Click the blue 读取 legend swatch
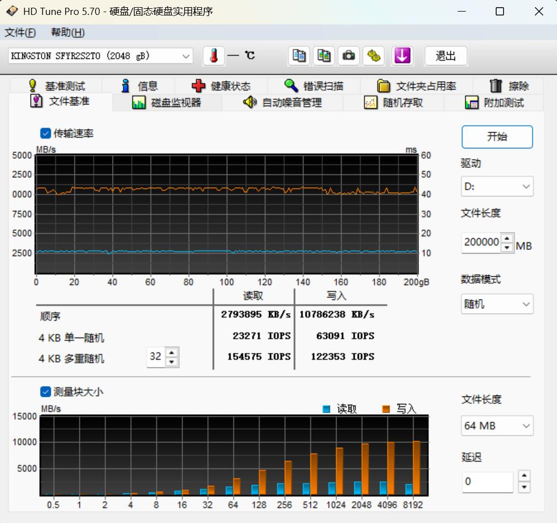 point(326,409)
